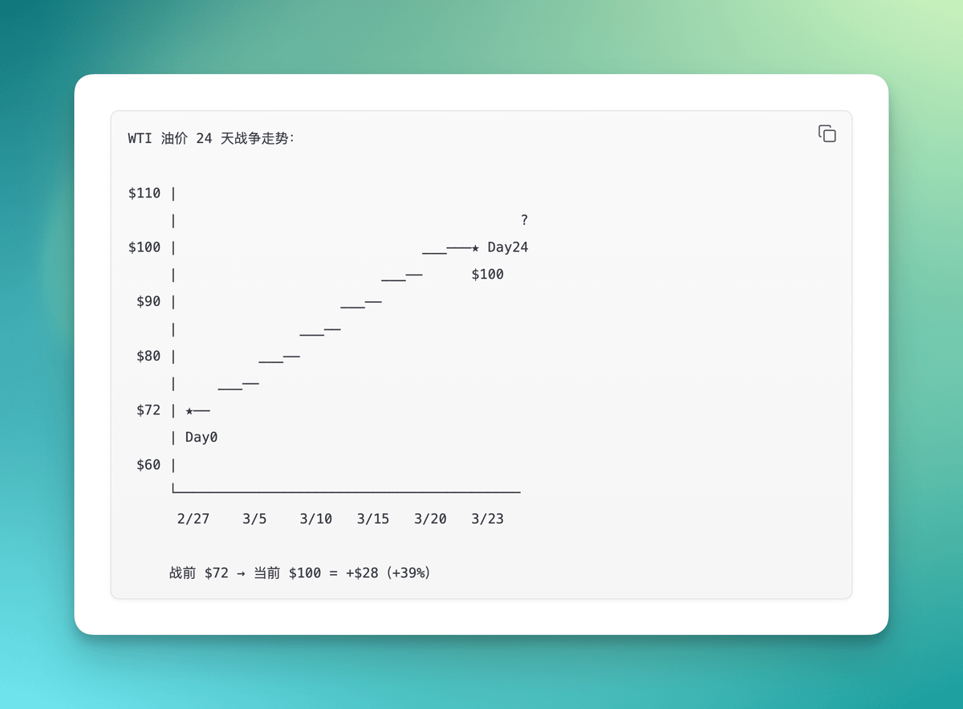Click the $100 annotation below Day24
Screen dimensions: 963x709
coord(487,275)
